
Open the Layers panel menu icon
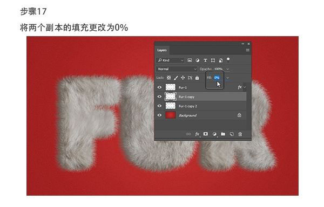click(x=247, y=50)
